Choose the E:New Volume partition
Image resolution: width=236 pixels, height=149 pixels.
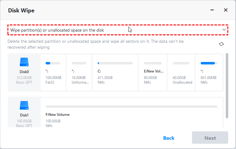[x=153, y=73]
